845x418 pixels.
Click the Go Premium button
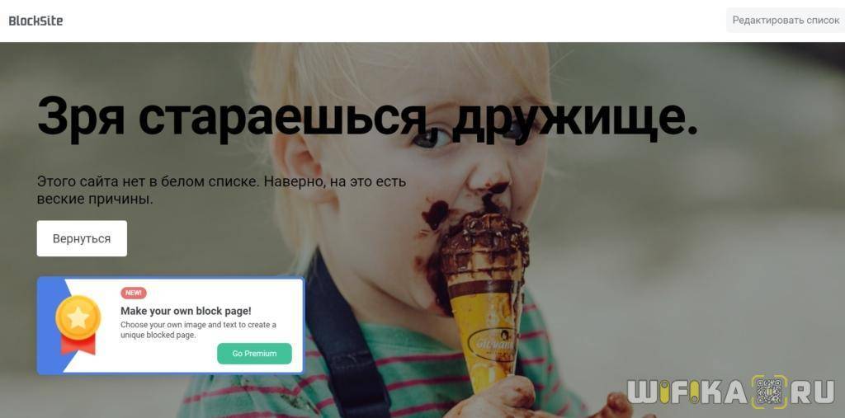254,354
